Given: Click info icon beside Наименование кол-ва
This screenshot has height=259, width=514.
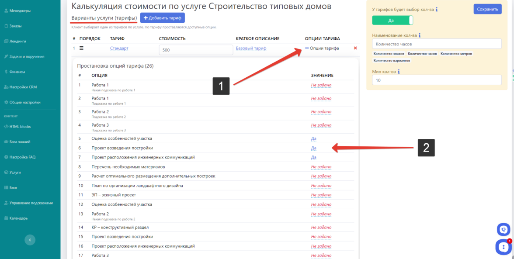Looking at the screenshot, I should [x=419, y=35].
